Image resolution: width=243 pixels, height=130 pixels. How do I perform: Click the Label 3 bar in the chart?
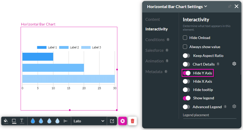(x=68, y=79)
